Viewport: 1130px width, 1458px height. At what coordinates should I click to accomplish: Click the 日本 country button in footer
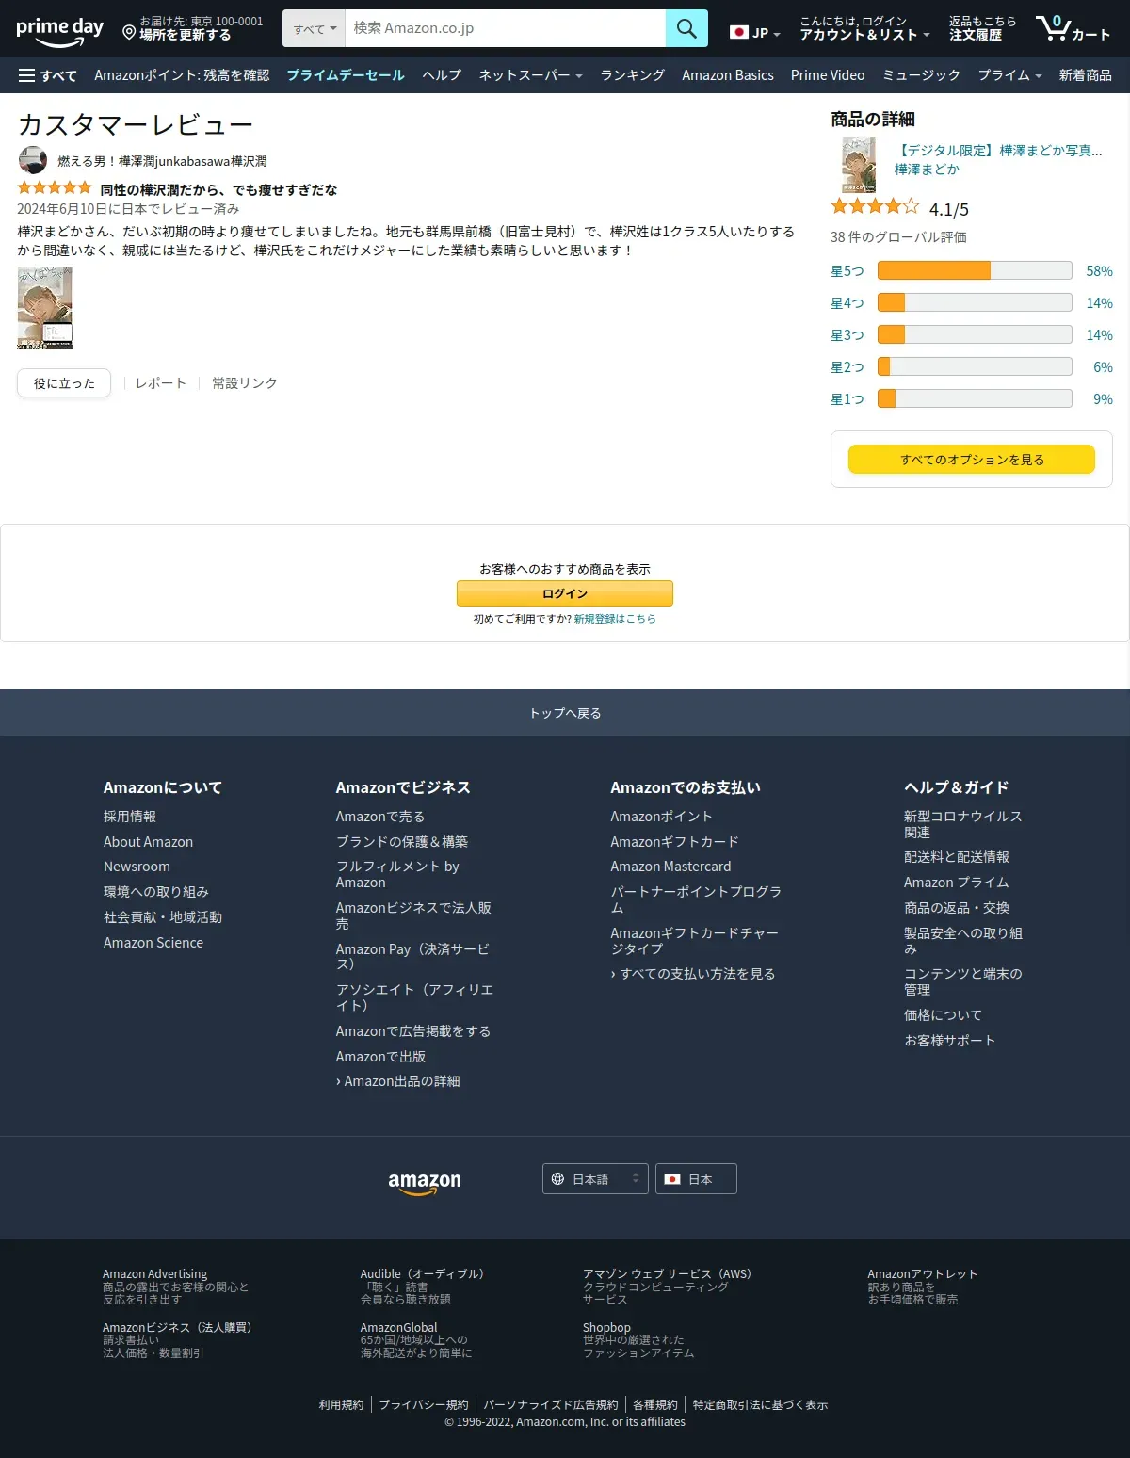point(696,1179)
